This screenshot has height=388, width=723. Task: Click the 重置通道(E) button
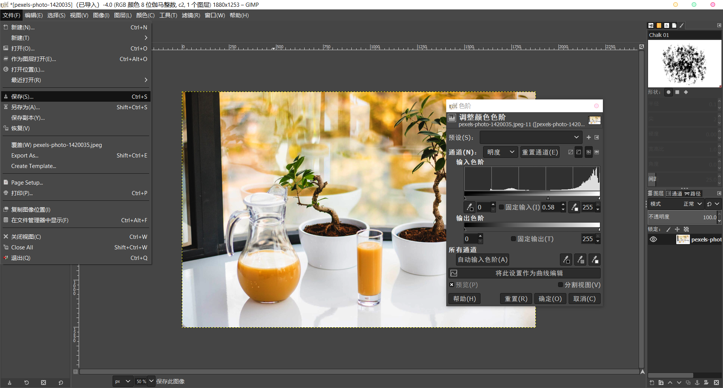[540, 152]
